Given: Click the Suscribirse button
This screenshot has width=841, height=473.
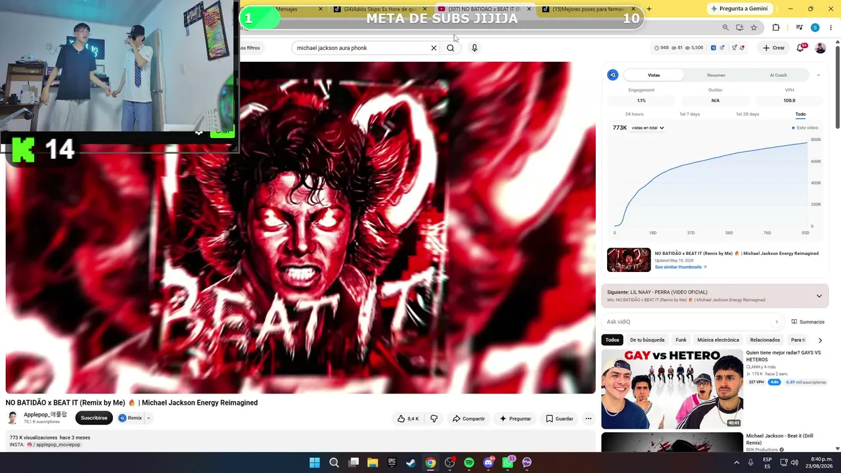Looking at the screenshot, I should (x=94, y=418).
